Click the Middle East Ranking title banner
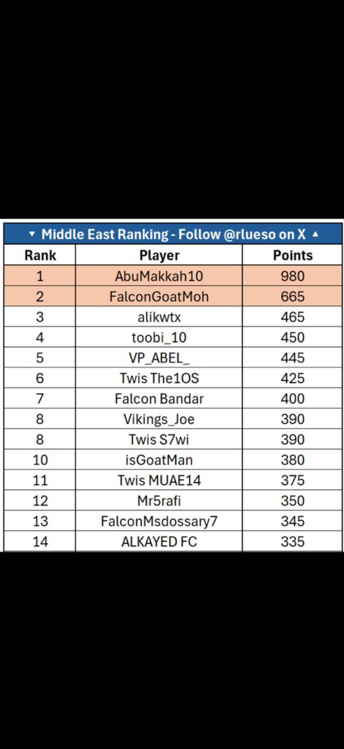Screen dimensions: 344x749 (173, 234)
